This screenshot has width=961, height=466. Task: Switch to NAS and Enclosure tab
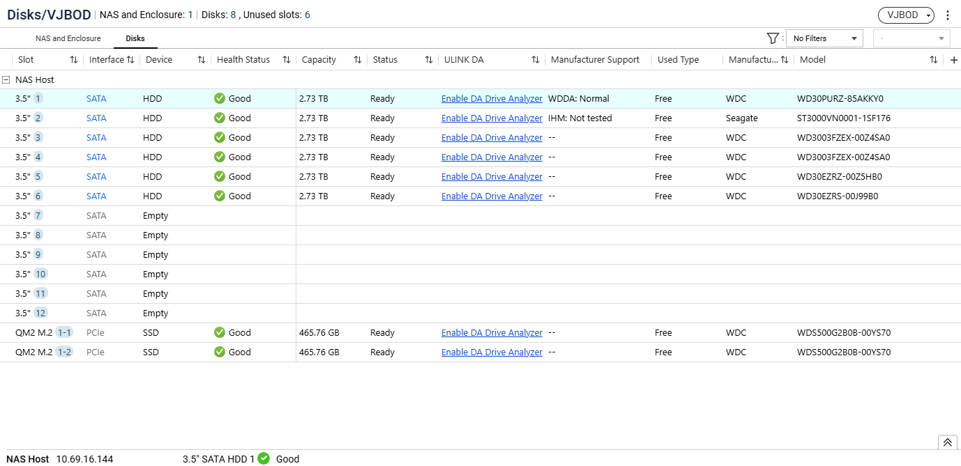pos(68,38)
